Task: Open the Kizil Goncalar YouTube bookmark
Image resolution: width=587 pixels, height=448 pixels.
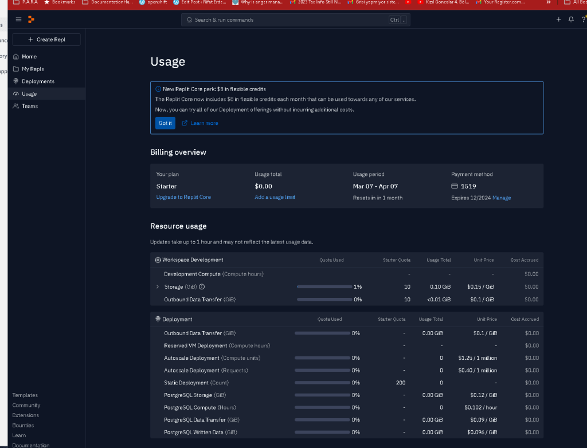Action: tap(443, 2)
